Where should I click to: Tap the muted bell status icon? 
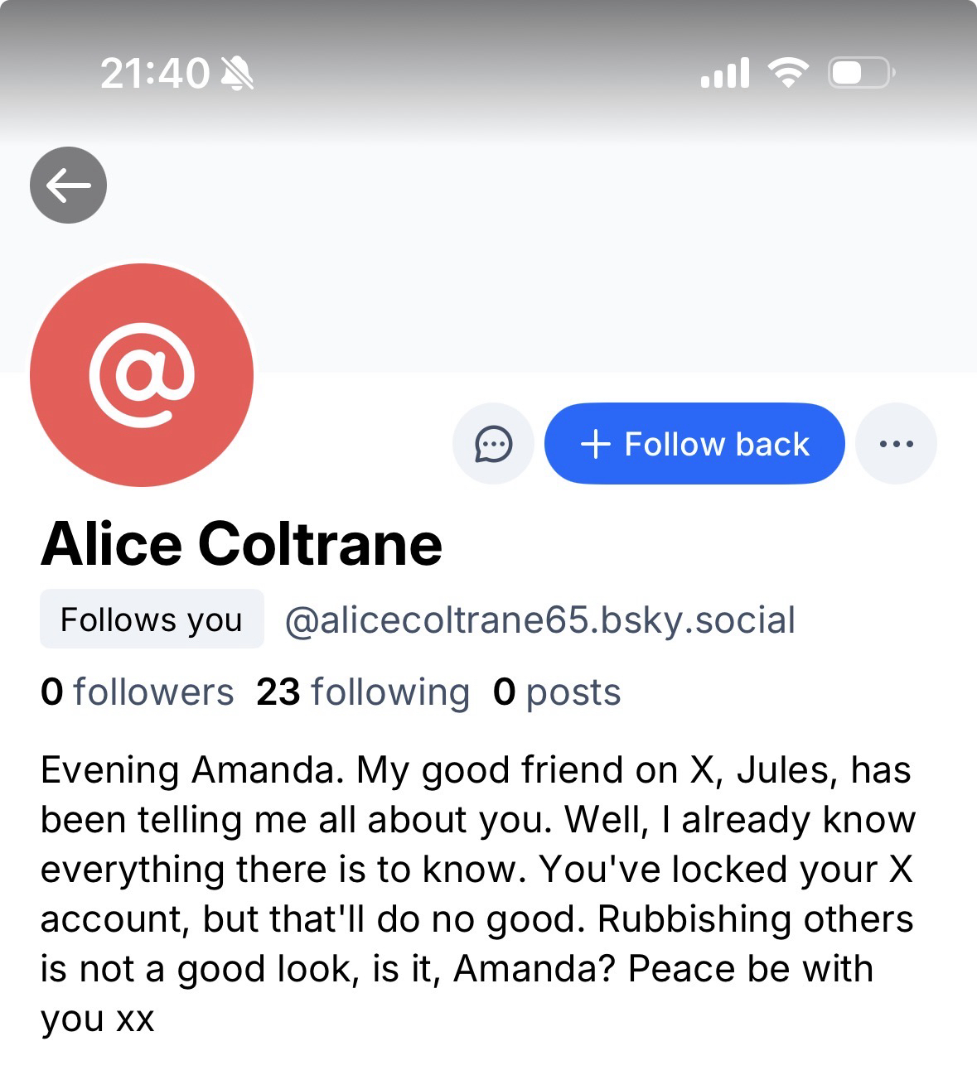click(x=238, y=73)
